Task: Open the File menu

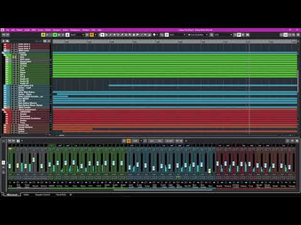Action: [8, 30]
